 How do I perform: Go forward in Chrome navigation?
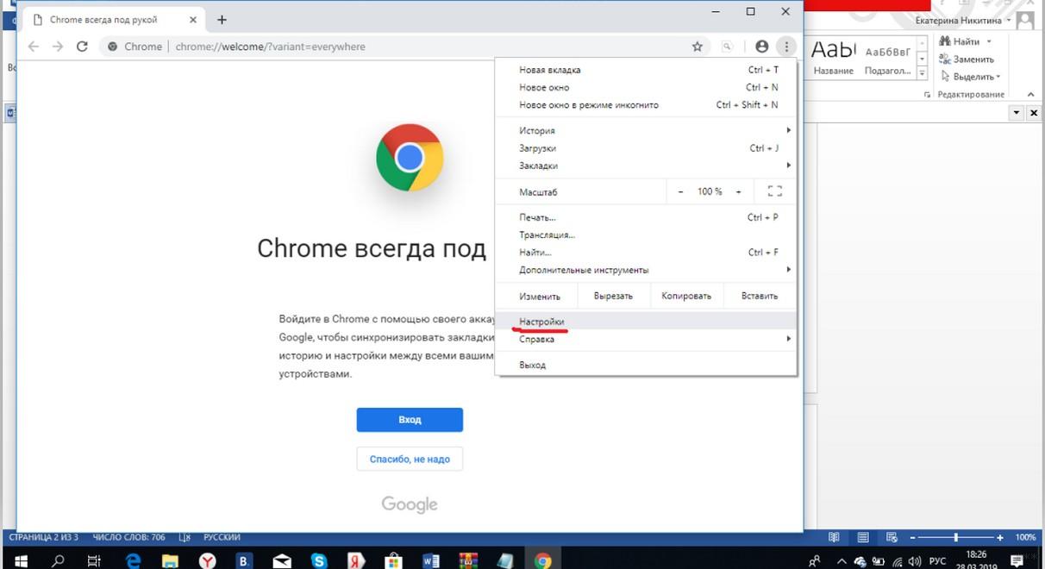(58, 47)
